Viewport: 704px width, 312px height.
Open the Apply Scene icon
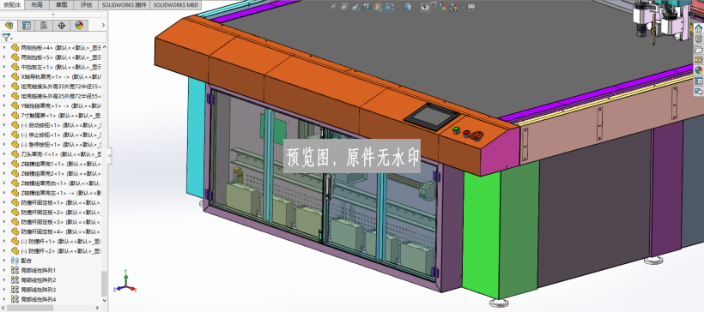point(454,7)
